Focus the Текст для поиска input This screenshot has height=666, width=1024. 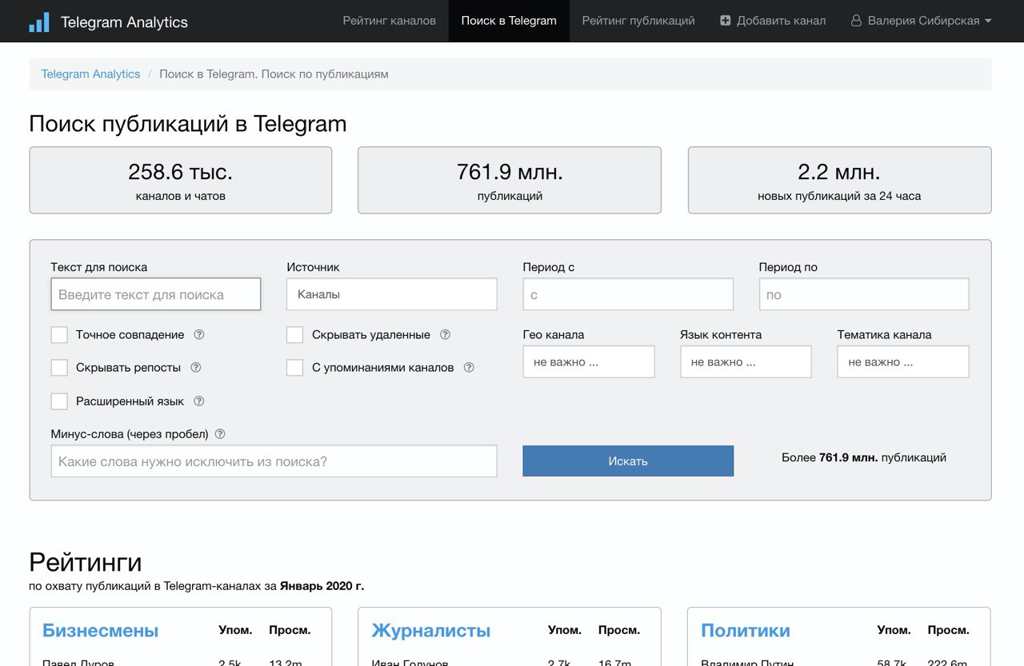tap(156, 294)
